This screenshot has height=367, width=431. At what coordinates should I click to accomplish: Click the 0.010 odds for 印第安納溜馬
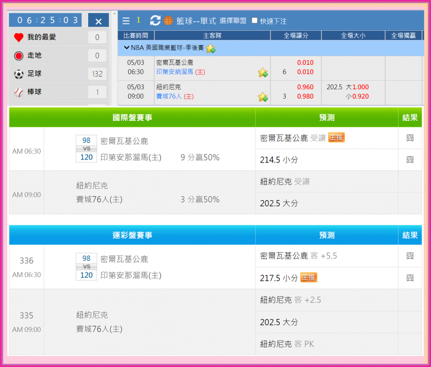click(x=305, y=72)
